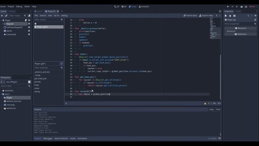
Task: Add a new node with the plus icon
Action: tap(2, 15)
